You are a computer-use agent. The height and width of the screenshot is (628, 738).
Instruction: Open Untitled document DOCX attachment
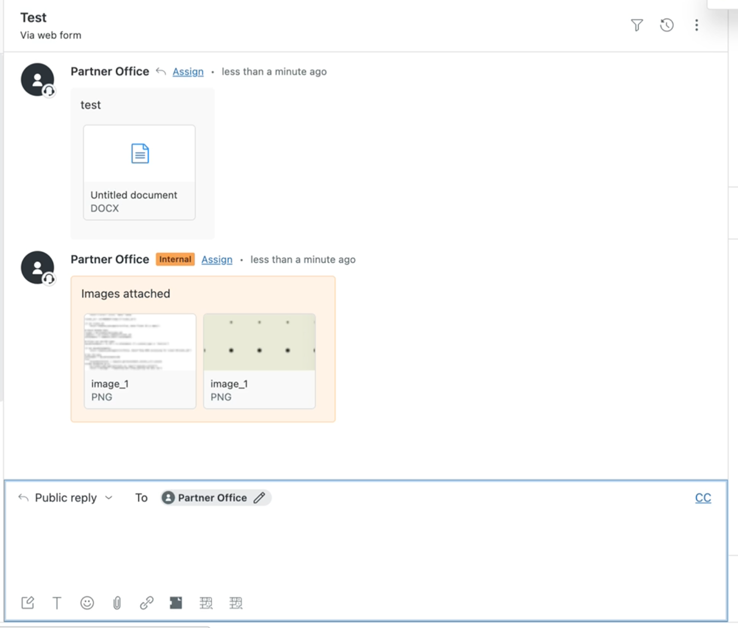point(139,172)
